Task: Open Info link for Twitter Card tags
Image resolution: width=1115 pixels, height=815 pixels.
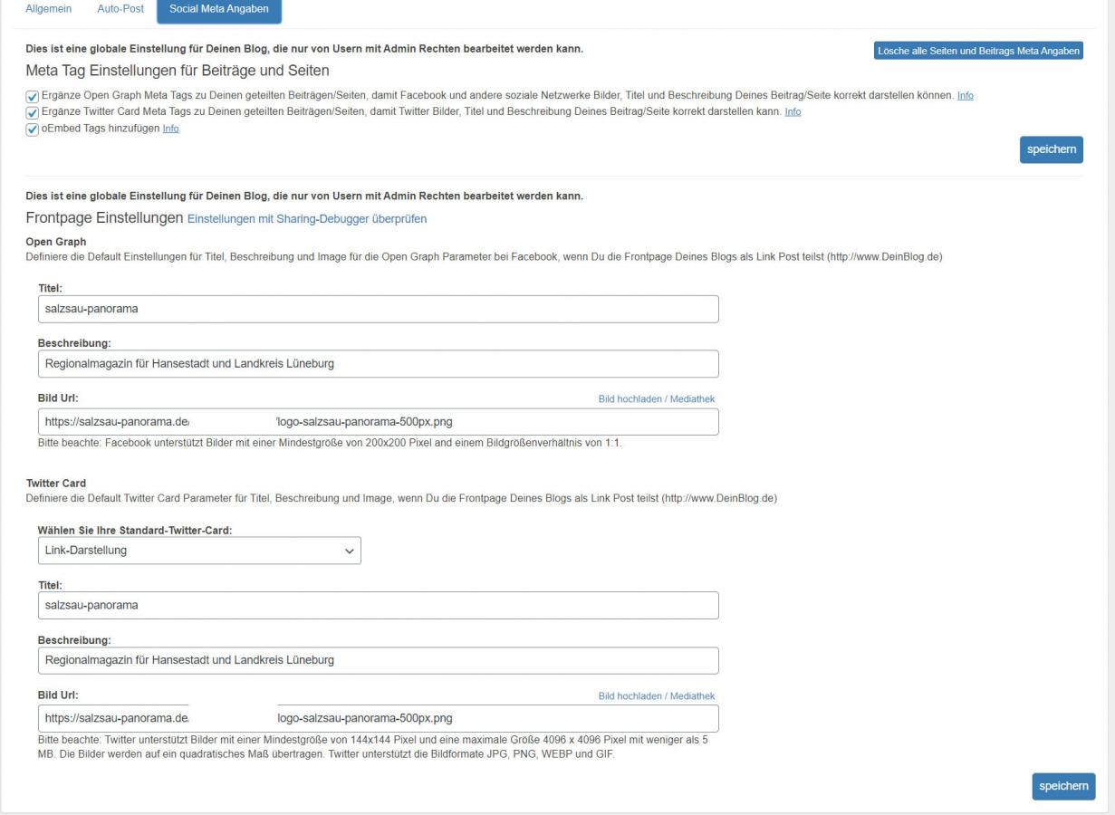Action: 793,112
